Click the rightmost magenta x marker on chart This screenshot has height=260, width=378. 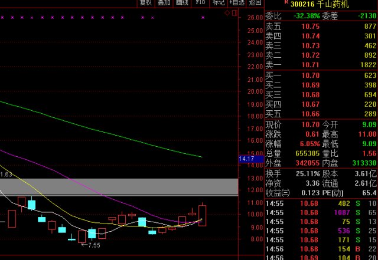tap(203, 17)
